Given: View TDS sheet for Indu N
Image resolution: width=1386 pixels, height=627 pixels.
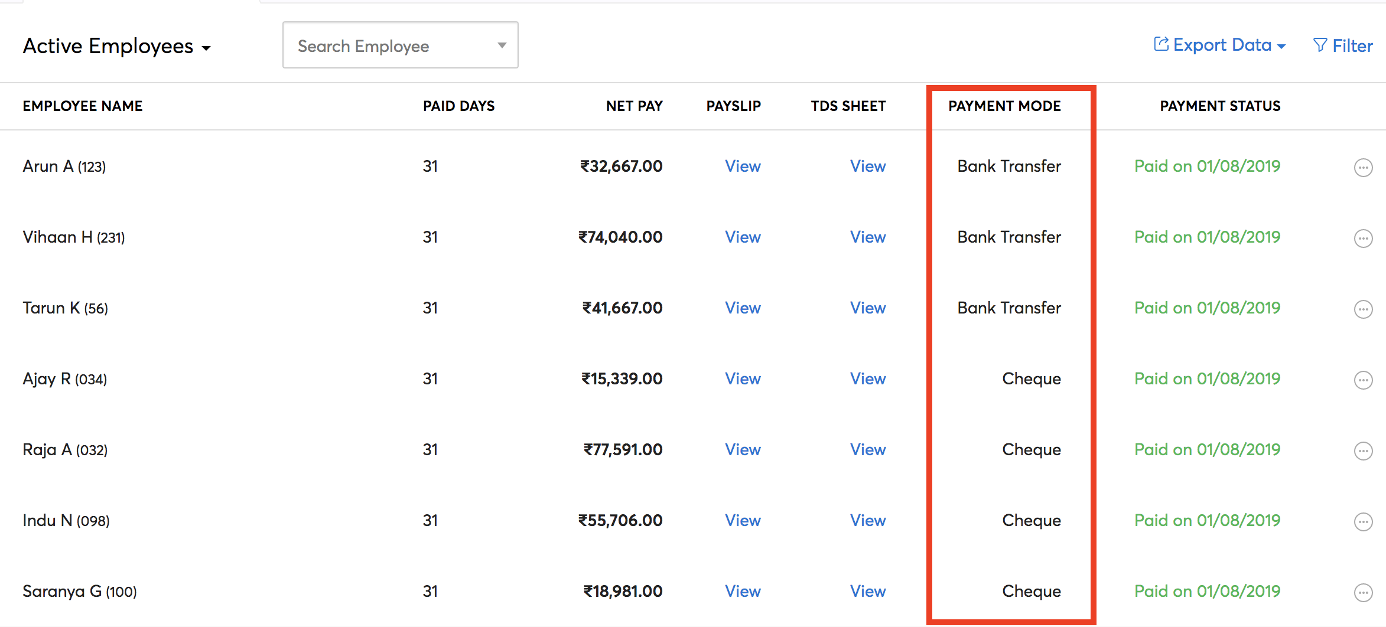Looking at the screenshot, I should click(867, 521).
